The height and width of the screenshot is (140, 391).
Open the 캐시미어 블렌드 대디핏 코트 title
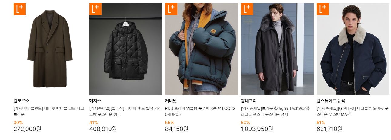click(49, 111)
